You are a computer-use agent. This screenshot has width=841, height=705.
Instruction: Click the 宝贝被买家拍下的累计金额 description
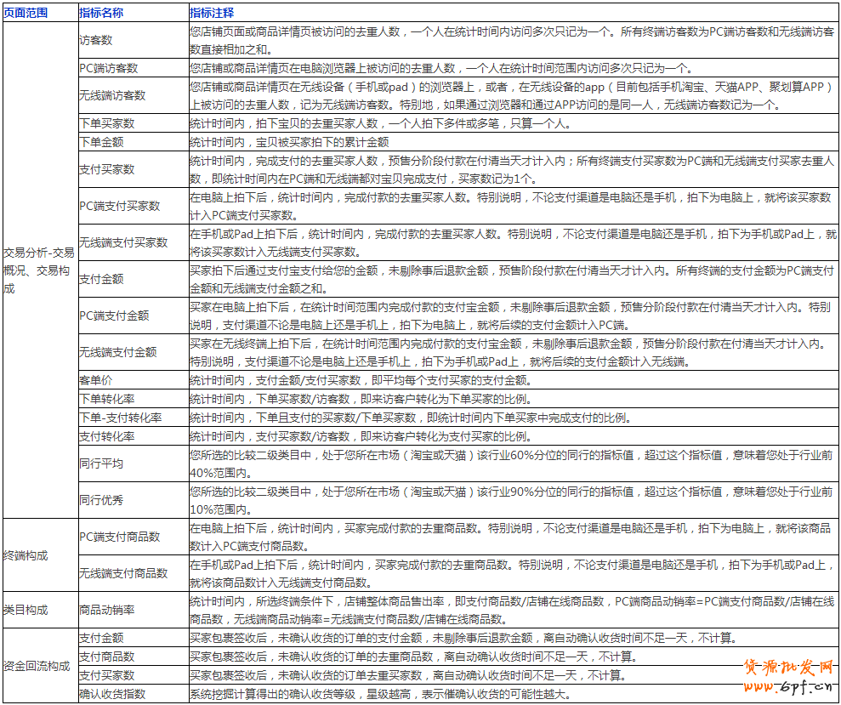(289, 142)
